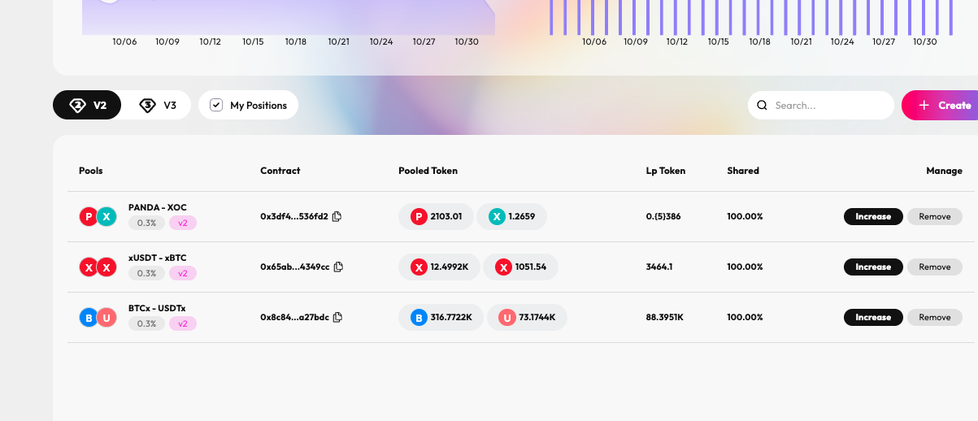Click the Create pool button
The height and width of the screenshot is (421, 978).
[943, 105]
